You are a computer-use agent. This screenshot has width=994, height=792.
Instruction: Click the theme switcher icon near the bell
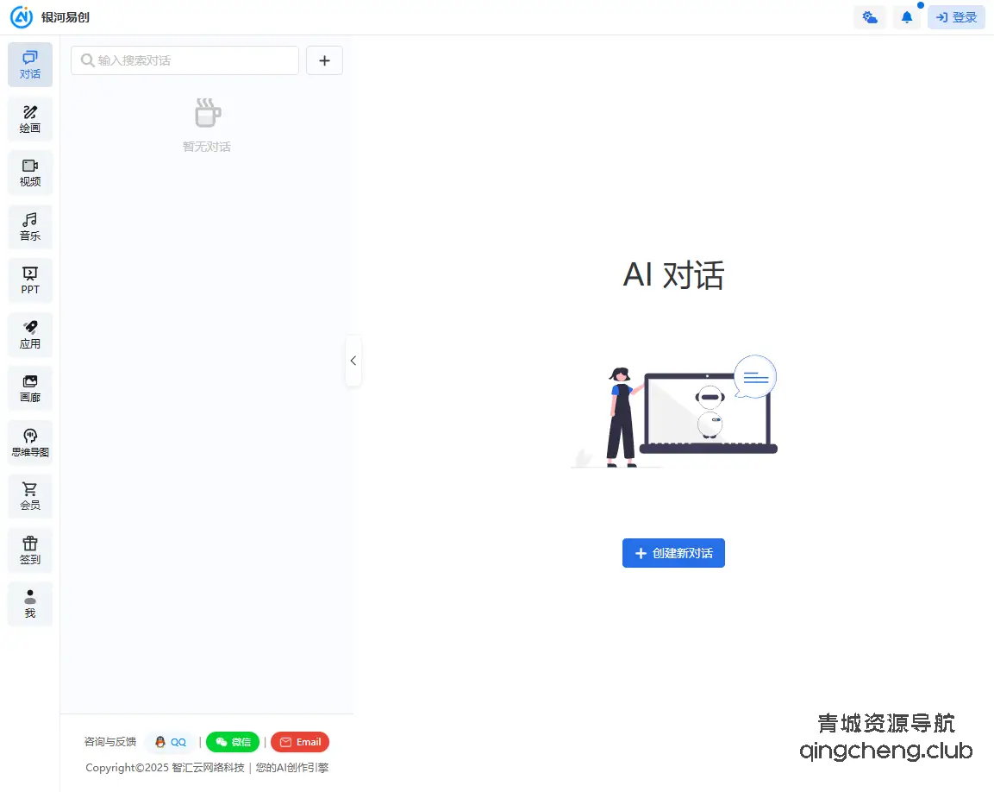[869, 16]
